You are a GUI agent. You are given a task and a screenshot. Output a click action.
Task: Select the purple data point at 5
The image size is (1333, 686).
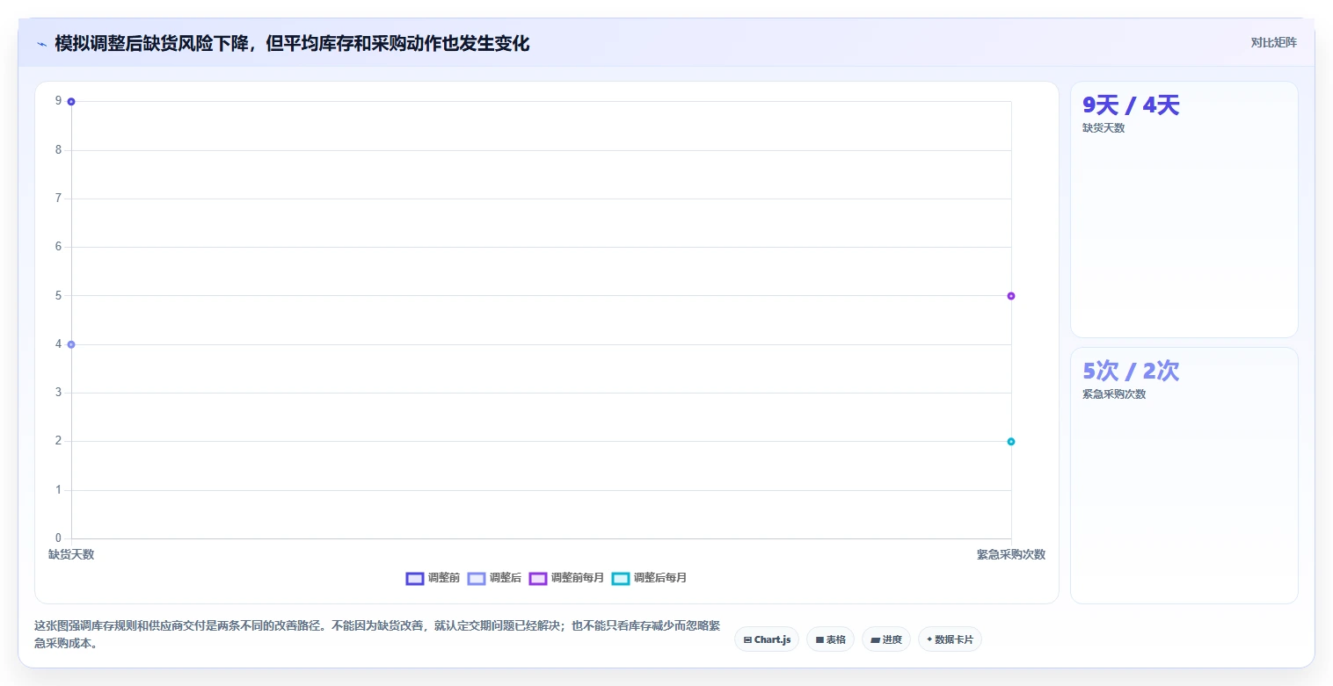1011,296
